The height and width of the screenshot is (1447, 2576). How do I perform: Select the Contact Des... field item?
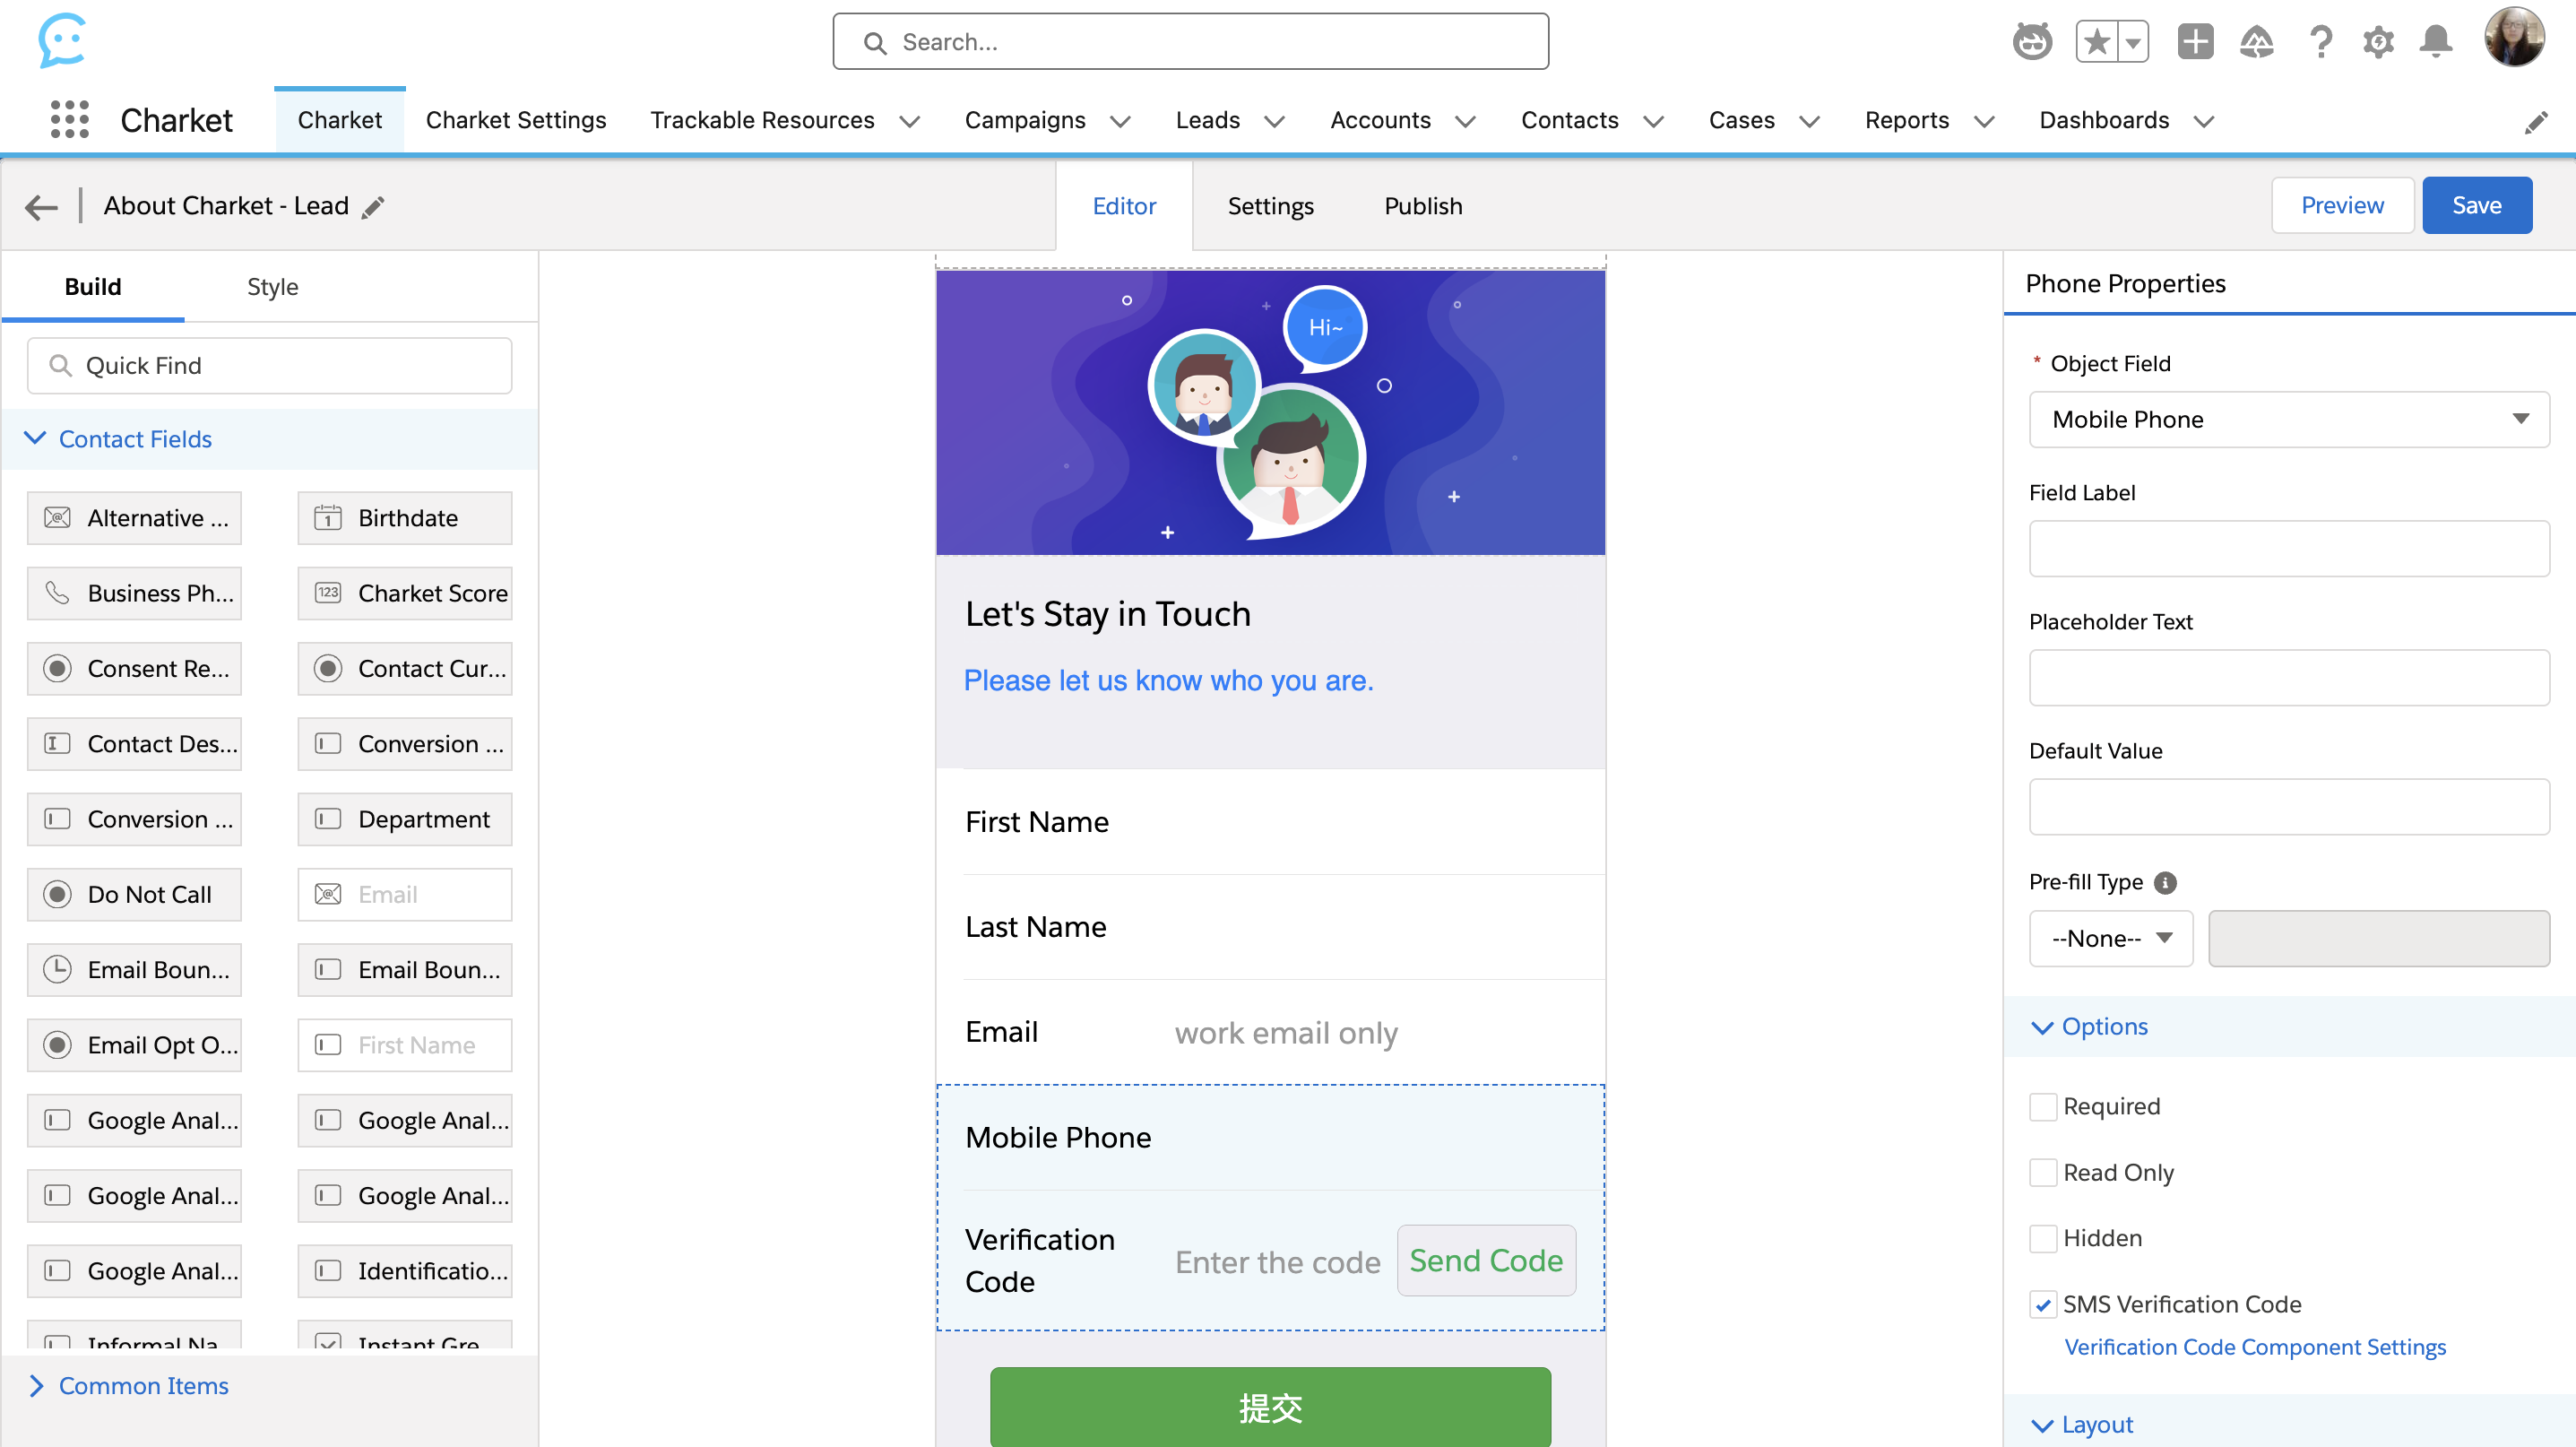134,744
